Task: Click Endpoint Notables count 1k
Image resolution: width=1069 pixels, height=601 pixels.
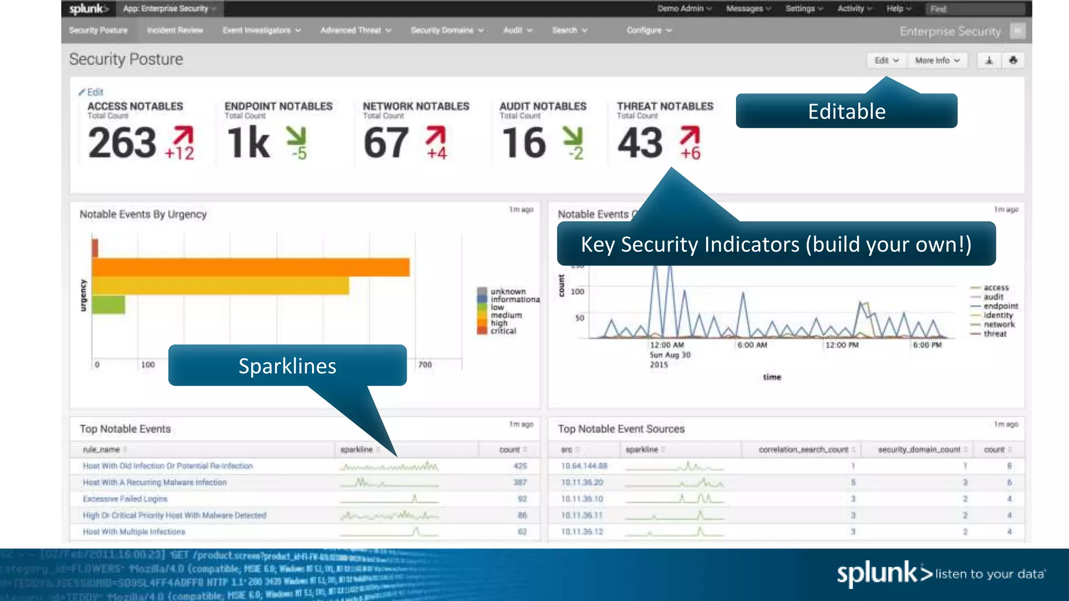Action: tap(249, 143)
